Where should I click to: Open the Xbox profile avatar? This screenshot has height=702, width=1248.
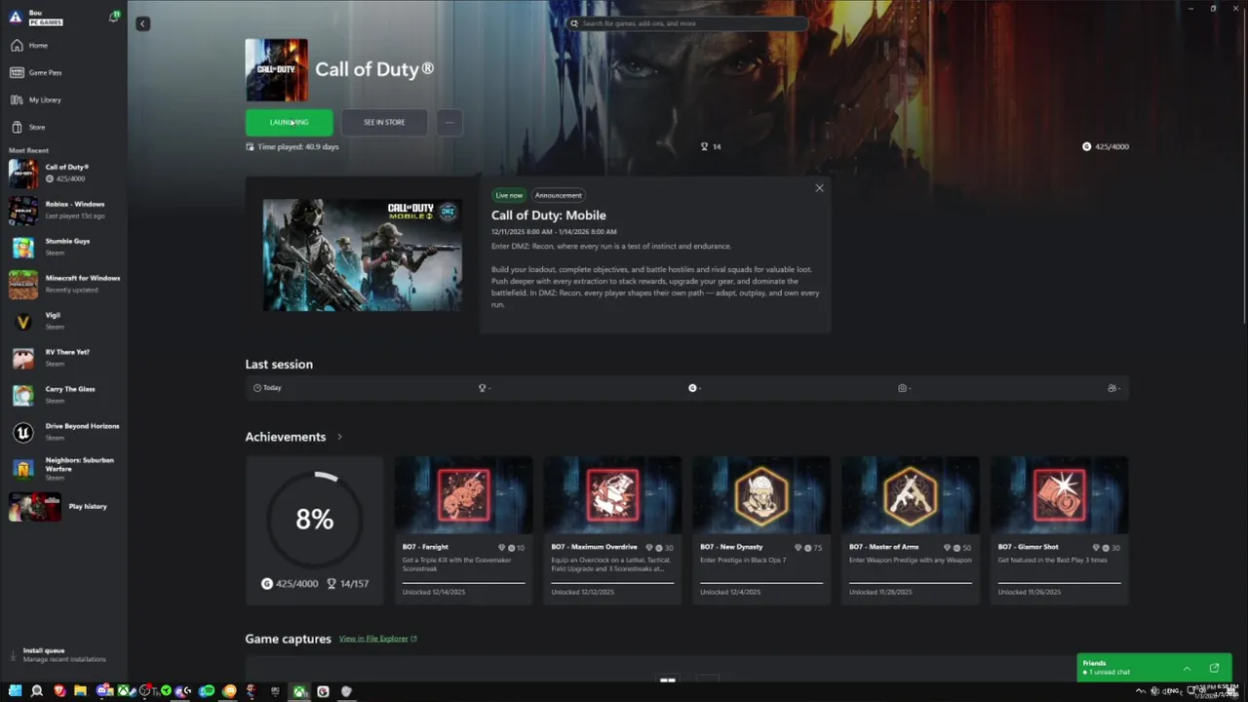click(15, 17)
